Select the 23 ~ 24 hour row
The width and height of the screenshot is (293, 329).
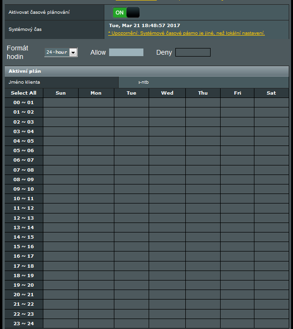24,323
